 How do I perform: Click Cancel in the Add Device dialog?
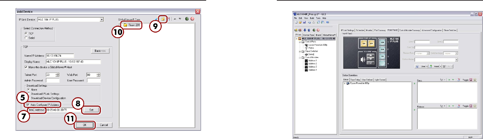pos(104,125)
